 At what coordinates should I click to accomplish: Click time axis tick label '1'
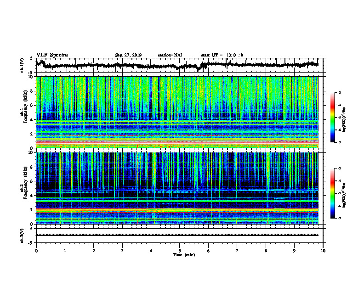point(65,251)
